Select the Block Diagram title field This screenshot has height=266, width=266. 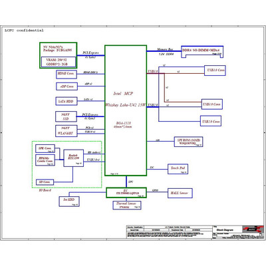[225, 230]
